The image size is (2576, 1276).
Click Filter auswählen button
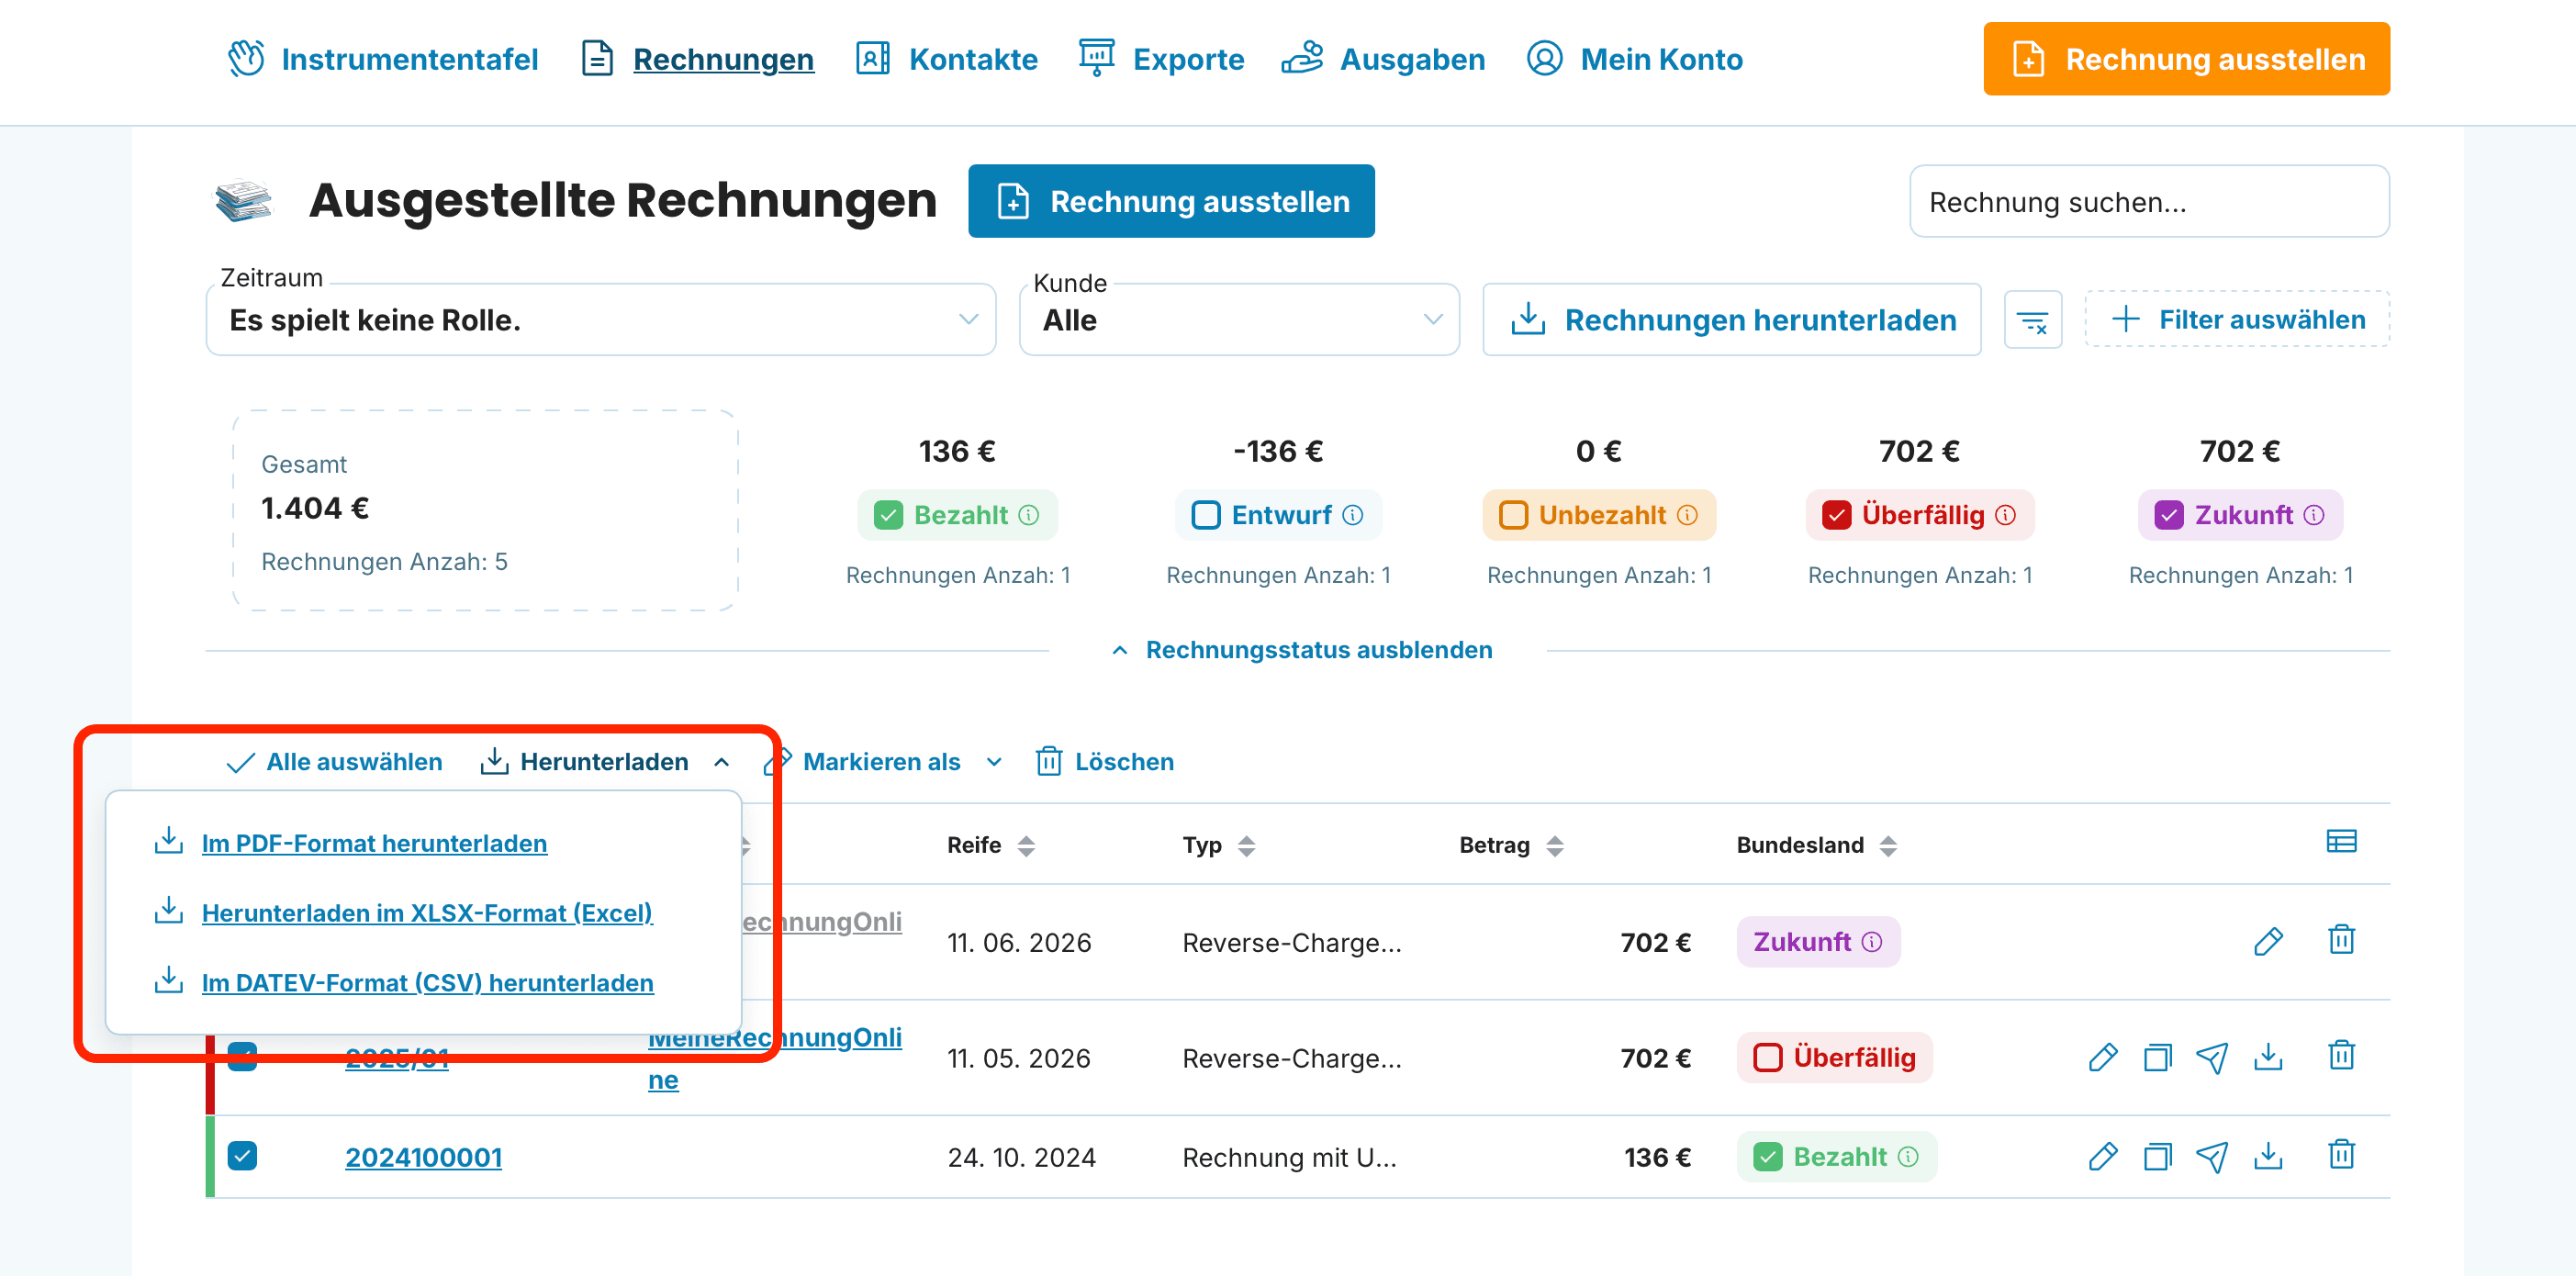click(2237, 320)
